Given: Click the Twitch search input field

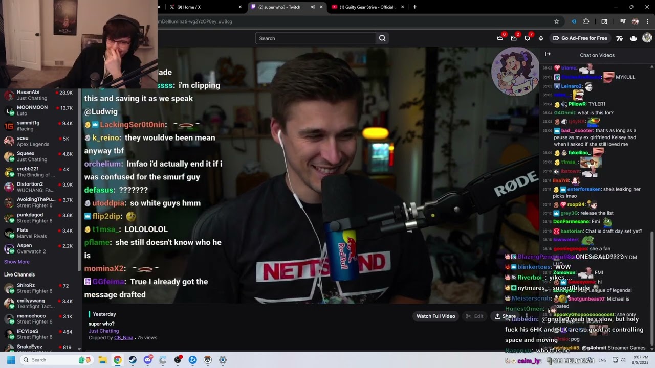Looking at the screenshot, I should pos(316,38).
